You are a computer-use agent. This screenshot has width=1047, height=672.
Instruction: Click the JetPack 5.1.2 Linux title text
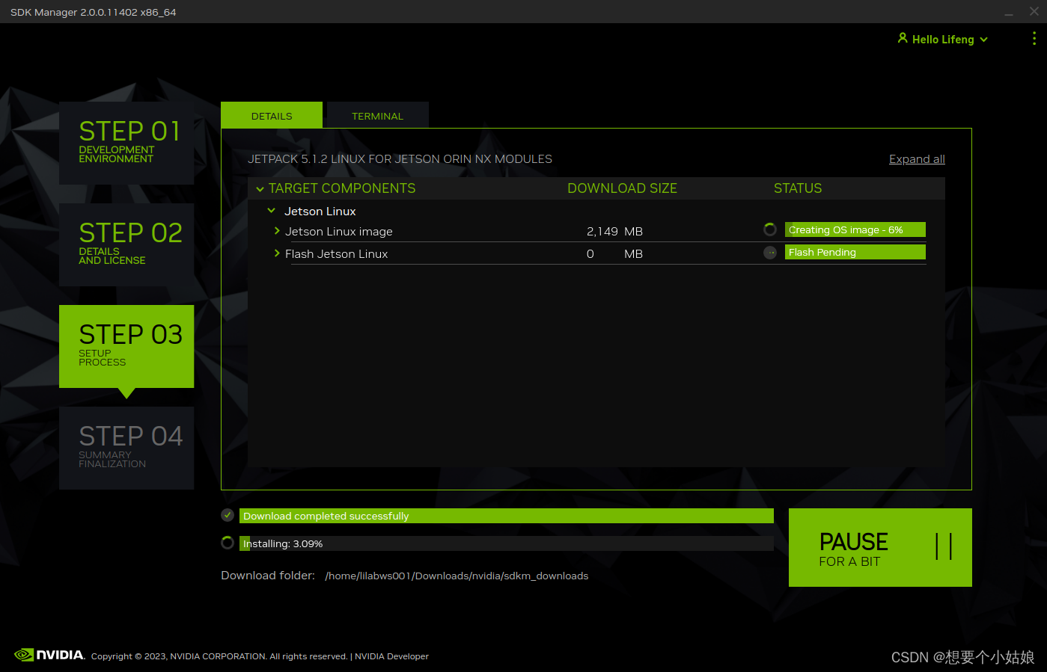pyautogui.click(x=400, y=158)
